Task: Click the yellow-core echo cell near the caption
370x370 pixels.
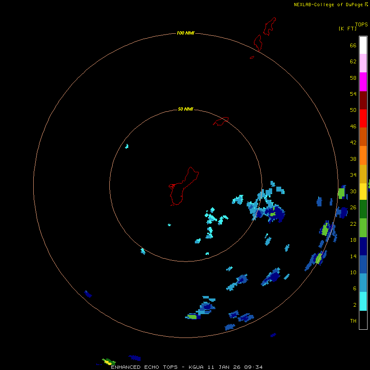Action: point(109,361)
